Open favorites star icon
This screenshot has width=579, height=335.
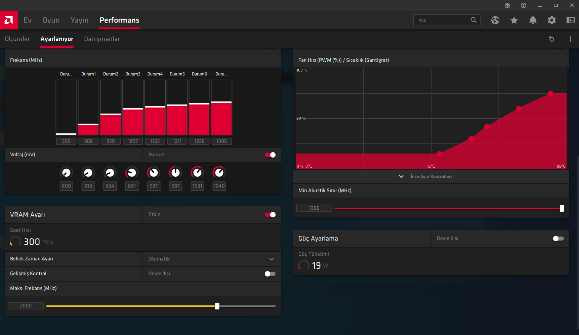tap(514, 20)
